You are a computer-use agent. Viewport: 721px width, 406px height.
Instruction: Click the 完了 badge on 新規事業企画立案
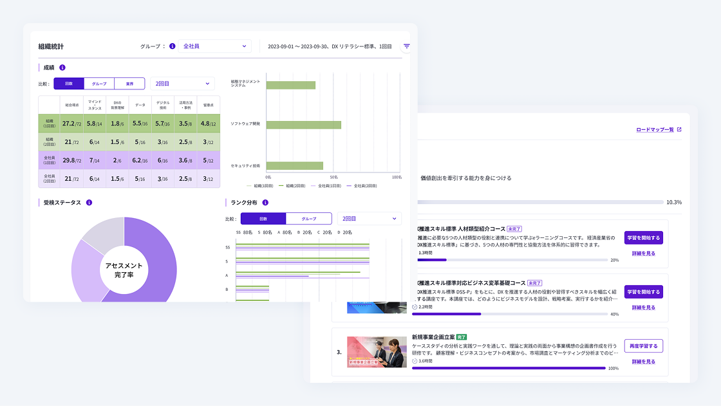[462, 338]
